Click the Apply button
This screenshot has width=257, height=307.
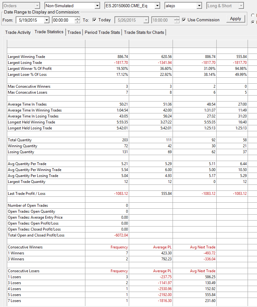[x=235, y=19]
